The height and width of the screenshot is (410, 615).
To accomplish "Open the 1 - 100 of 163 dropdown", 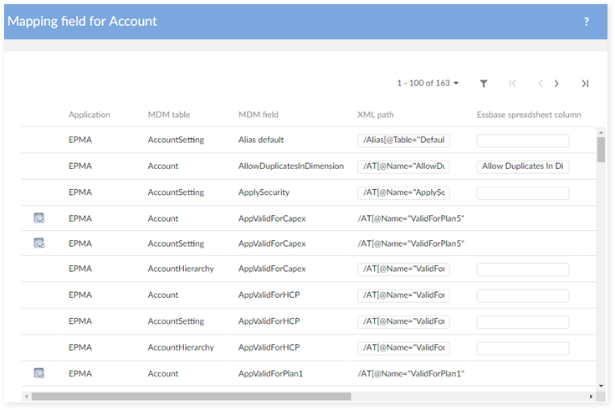I will [x=428, y=84].
